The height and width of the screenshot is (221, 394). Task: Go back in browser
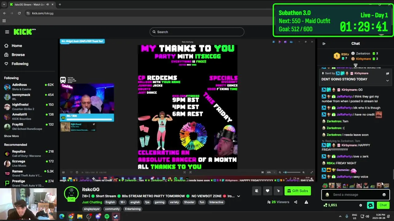pos(4,13)
